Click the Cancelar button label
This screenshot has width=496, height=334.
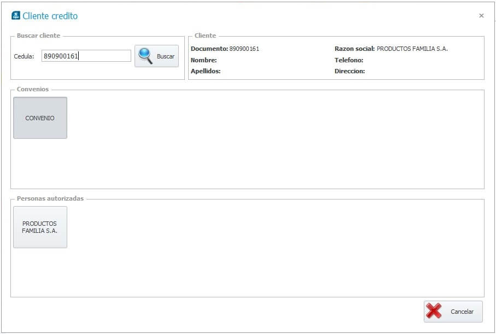pyautogui.click(x=462, y=312)
